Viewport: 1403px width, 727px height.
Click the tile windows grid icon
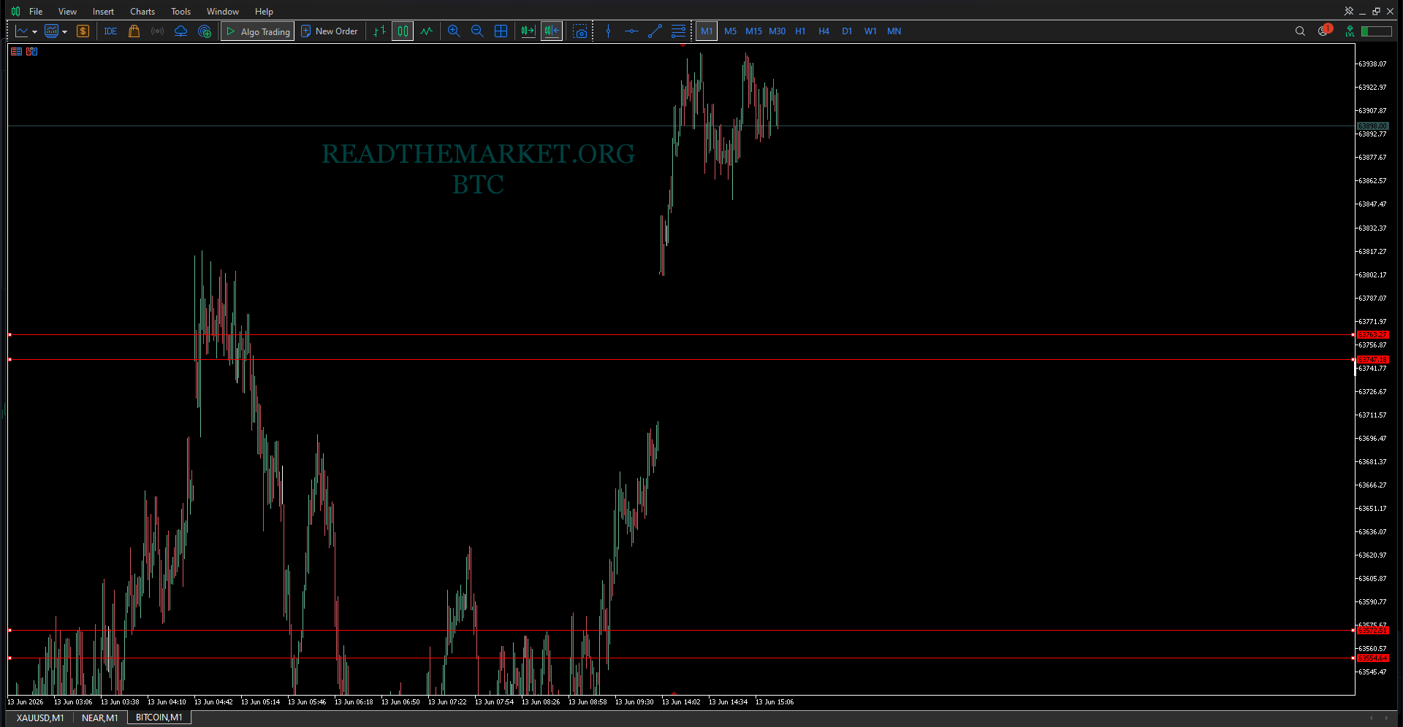click(x=501, y=31)
